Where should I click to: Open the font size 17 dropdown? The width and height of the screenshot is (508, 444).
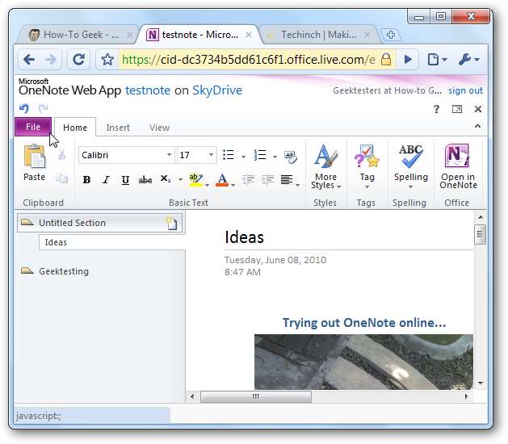point(212,155)
